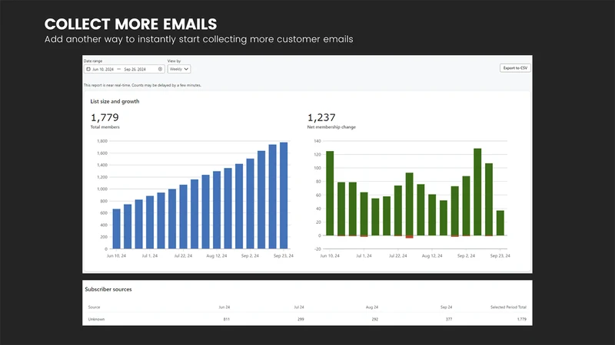
Task: Click the Export to CSV button
Action: pyautogui.click(x=515, y=68)
